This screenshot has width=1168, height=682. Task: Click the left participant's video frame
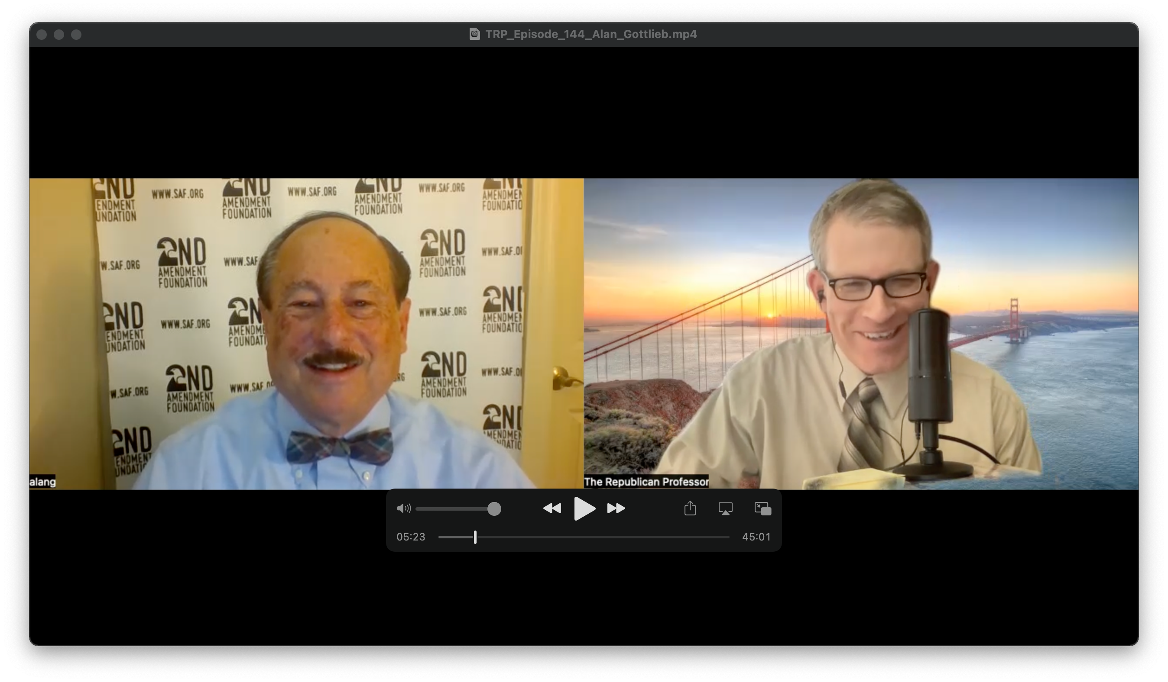(306, 334)
